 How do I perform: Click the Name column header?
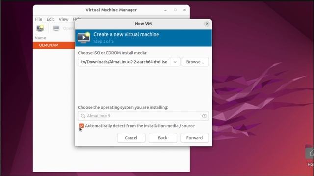coord(40,38)
